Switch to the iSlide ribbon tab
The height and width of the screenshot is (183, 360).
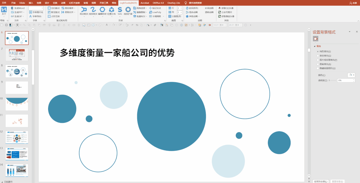click(x=22, y=3)
